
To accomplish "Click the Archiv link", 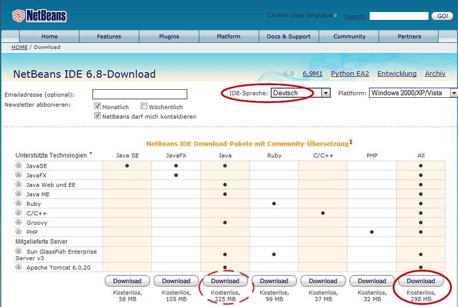I will [x=435, y=74].
